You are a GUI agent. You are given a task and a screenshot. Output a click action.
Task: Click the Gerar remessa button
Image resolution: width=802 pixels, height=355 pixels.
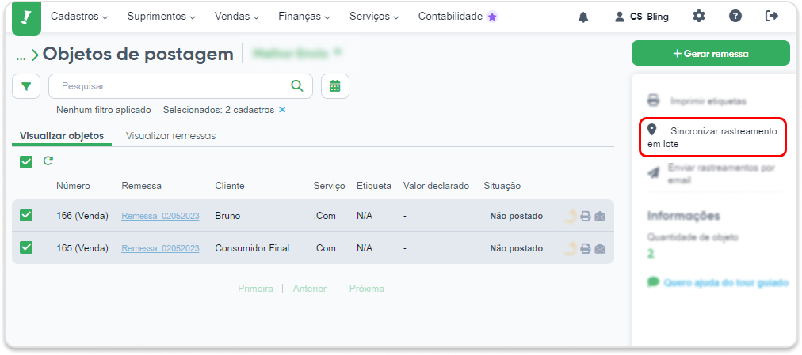(x=710, y=53)
